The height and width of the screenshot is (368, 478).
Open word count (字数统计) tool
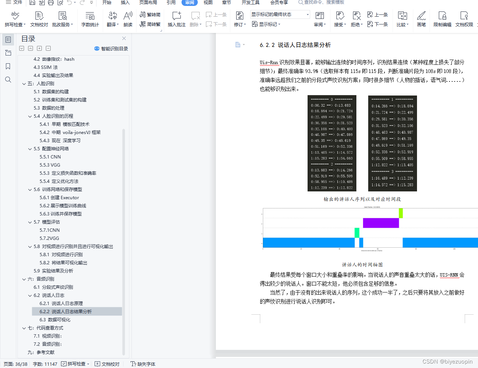[90, 19]
